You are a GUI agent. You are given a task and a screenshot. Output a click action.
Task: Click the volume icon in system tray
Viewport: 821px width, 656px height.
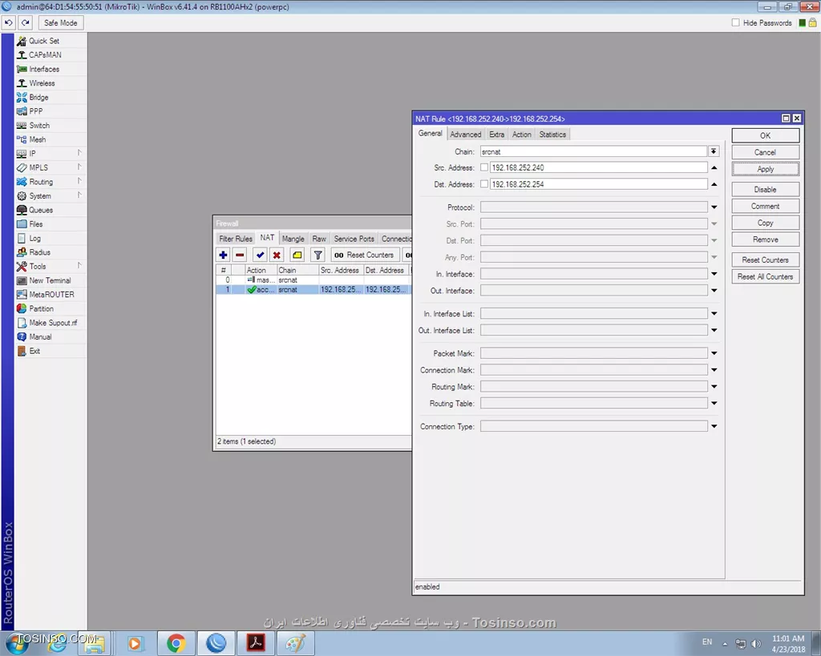[756, 643]
